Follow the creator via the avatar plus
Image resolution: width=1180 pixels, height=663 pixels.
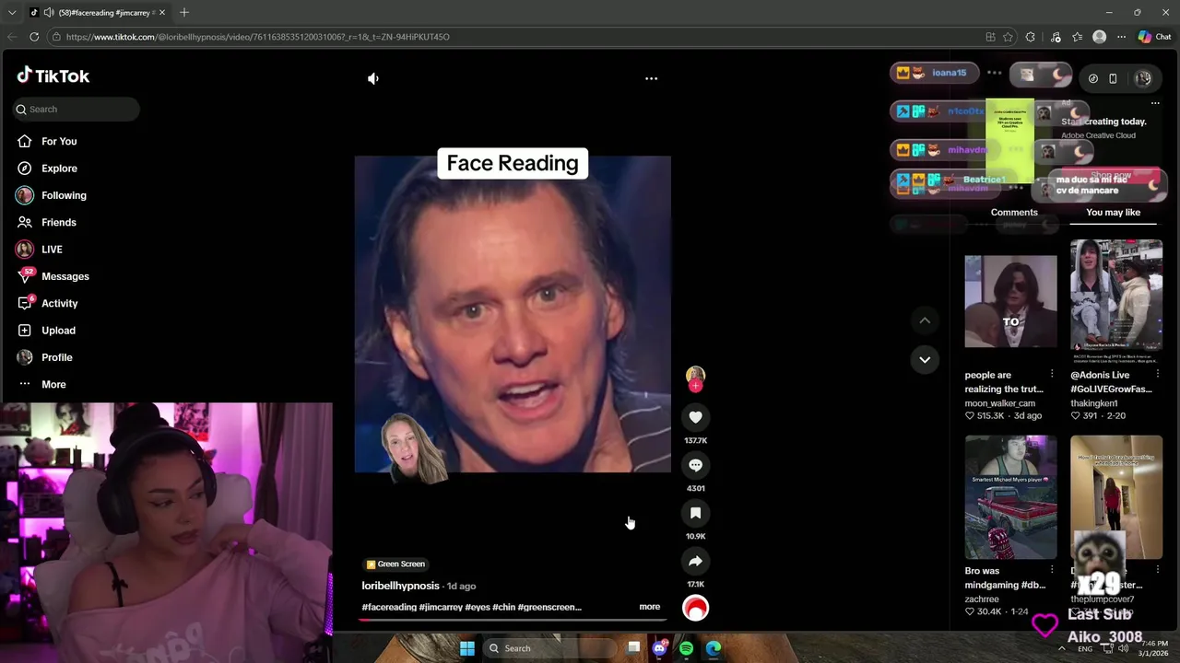[695, 386]
